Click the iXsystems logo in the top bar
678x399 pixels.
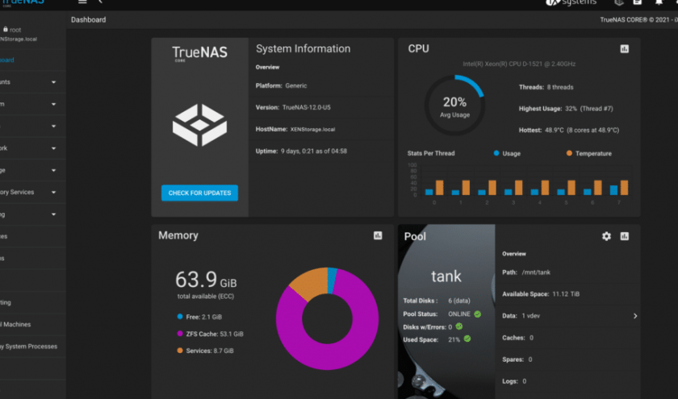(571, 2)
